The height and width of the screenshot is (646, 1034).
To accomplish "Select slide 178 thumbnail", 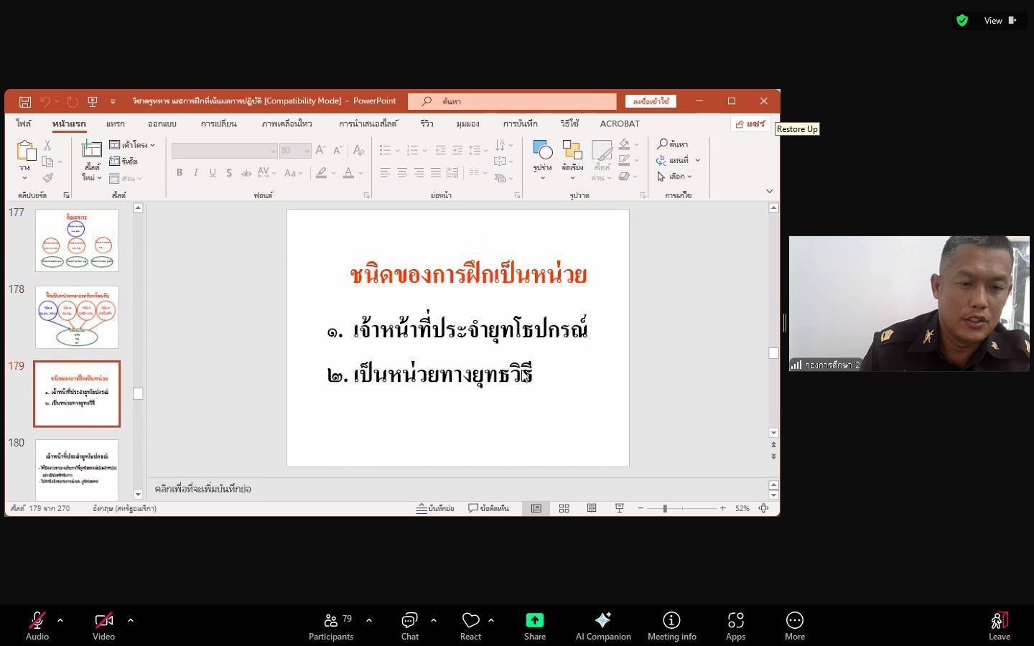I will click(x=77, y=317).
